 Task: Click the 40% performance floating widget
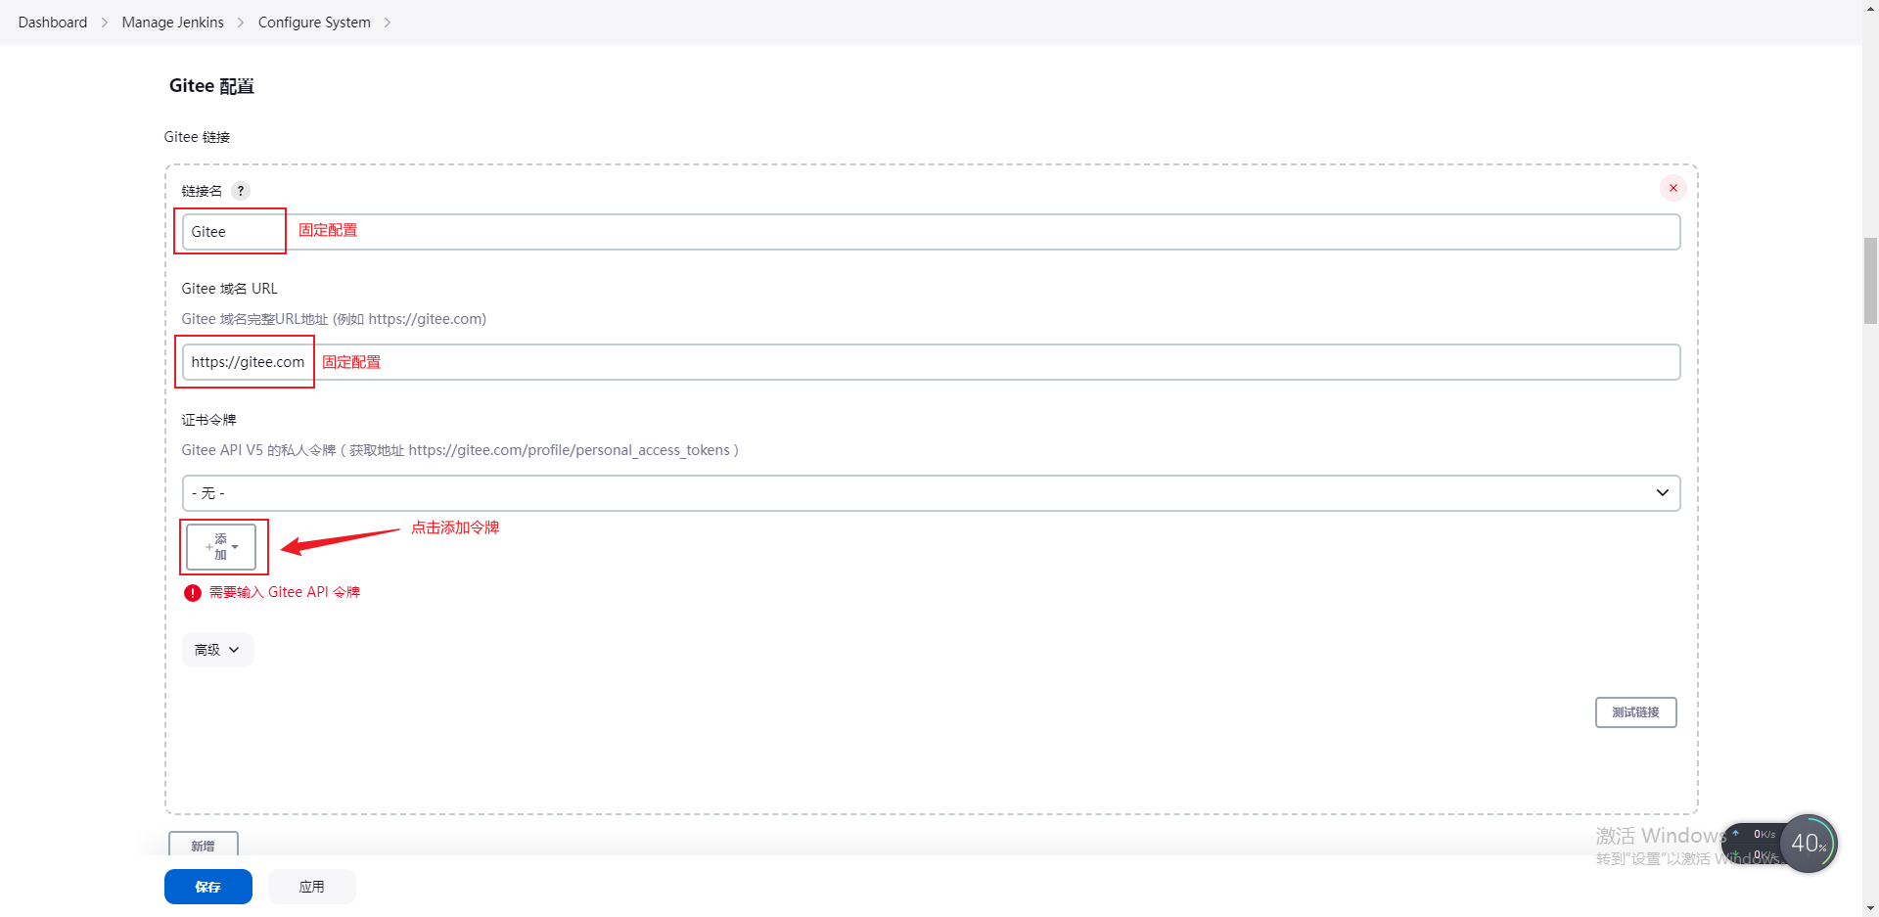coord(1809,844)
